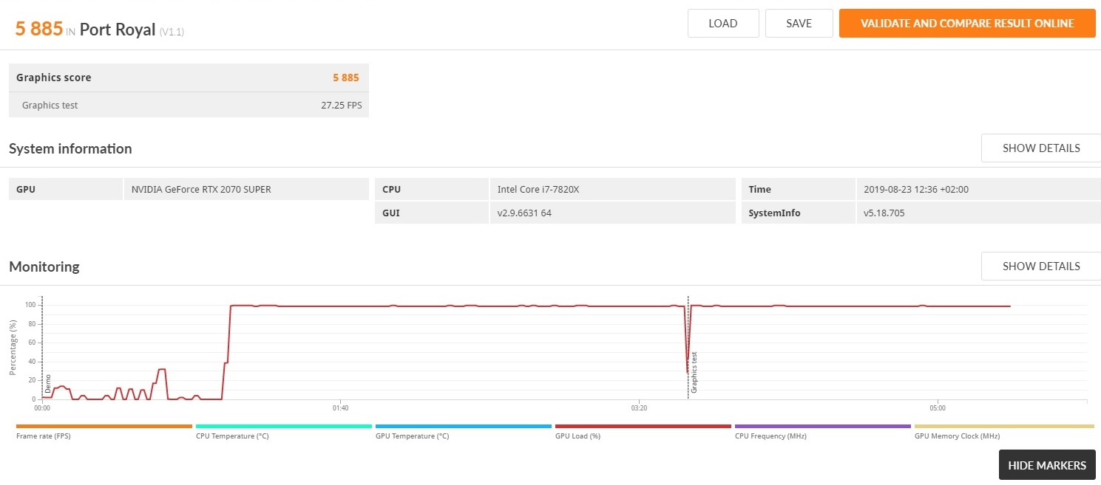Click the Graphics score row

tap(189, 78)
